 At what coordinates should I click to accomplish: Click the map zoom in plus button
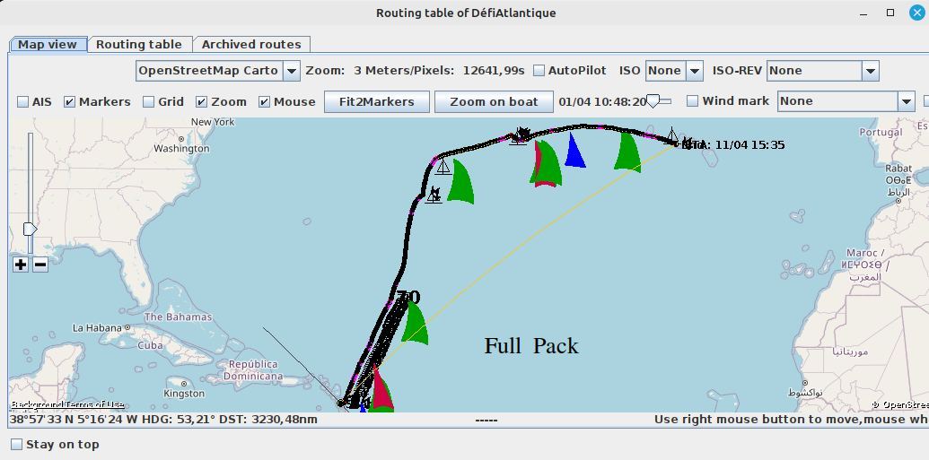(x=21, y=265)
